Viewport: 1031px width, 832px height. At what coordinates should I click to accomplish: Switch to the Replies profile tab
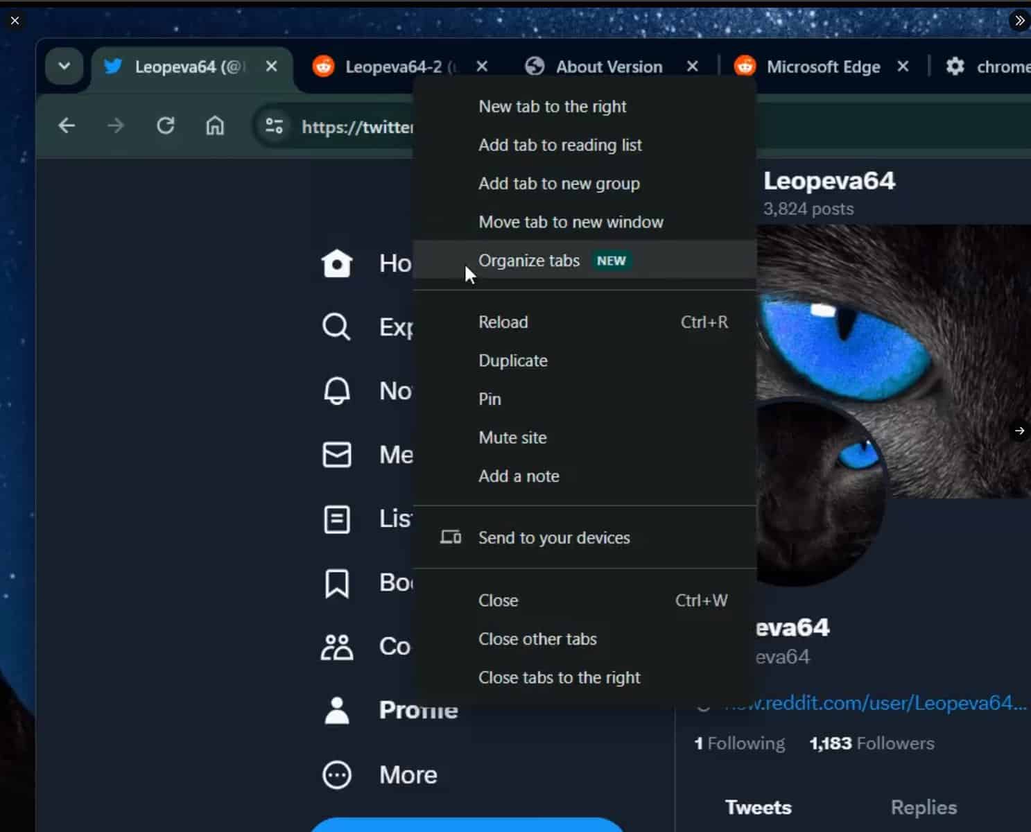924,807
